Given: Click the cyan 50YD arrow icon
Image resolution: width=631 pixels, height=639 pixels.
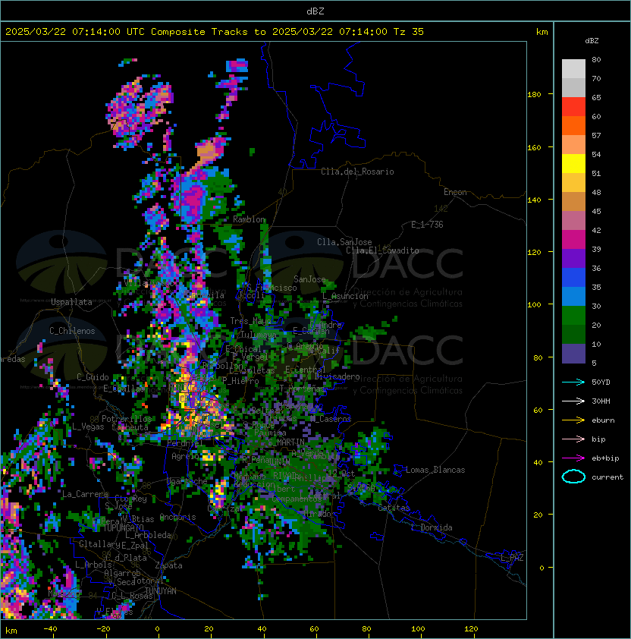Looking at the screenshot, I should [573, 382].
